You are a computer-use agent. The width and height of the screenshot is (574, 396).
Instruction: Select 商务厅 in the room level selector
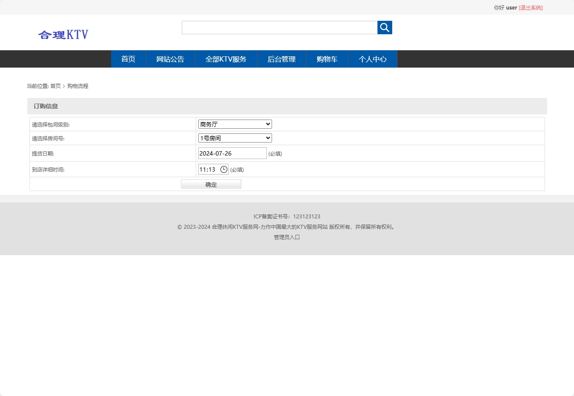tap(234, 124)
